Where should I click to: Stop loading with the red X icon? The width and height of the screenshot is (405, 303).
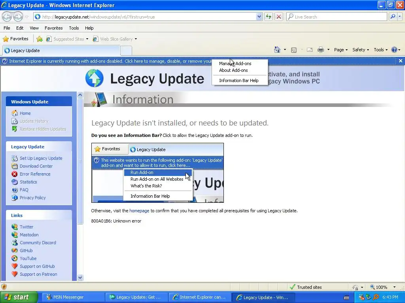click(279, 17)
